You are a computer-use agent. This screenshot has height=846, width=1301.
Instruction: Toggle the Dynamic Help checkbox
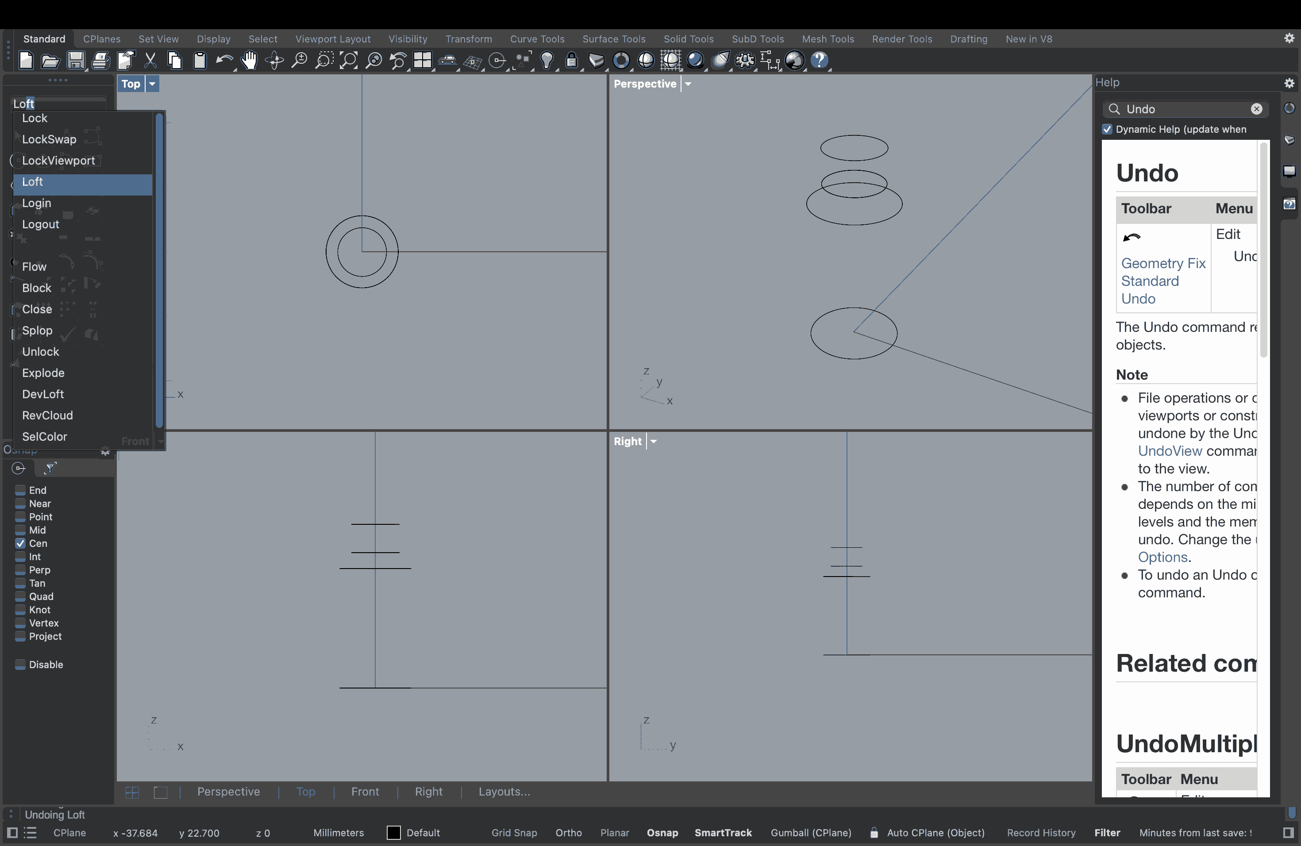pos(1107,130)
